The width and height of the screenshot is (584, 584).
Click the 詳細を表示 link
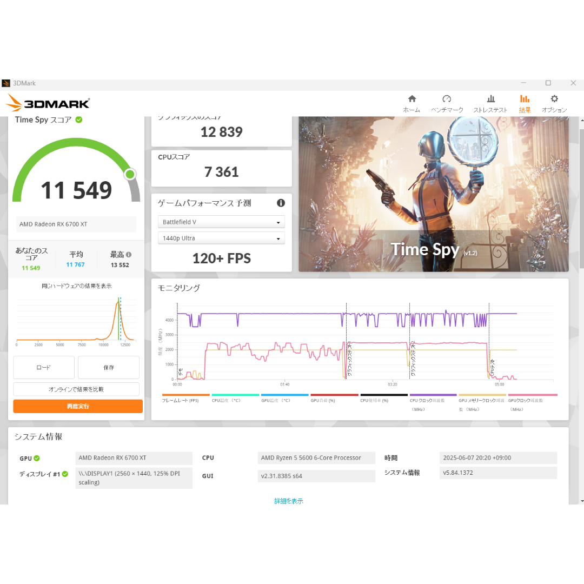pyautogui.click(x=289, y=501)
